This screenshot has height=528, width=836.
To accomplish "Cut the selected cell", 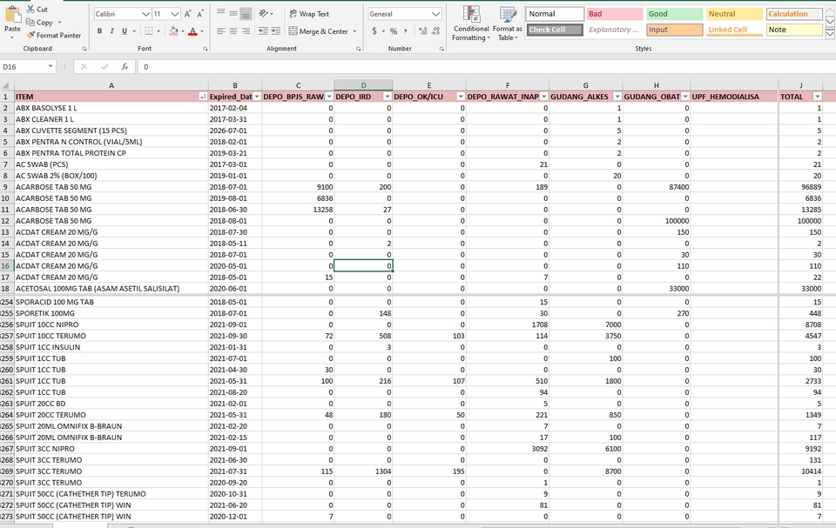I will tap(37, 9).
